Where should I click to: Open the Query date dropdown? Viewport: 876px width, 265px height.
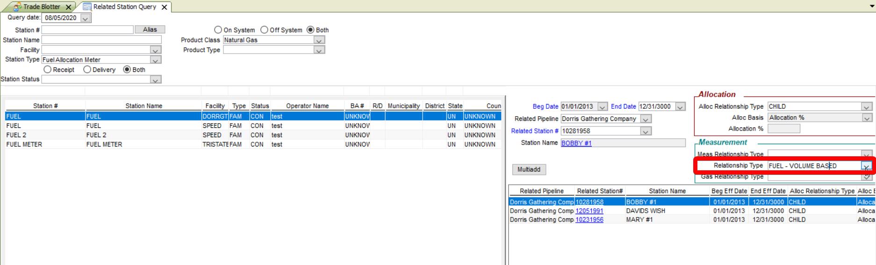tap(85, 18)
